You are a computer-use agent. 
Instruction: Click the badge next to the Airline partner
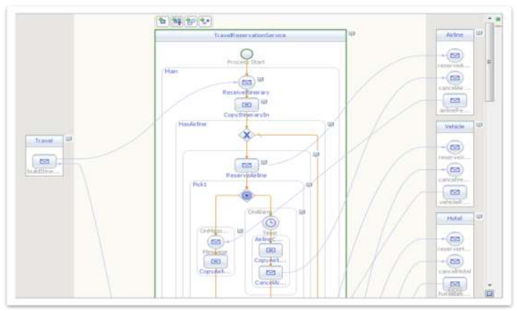[479, 33]
